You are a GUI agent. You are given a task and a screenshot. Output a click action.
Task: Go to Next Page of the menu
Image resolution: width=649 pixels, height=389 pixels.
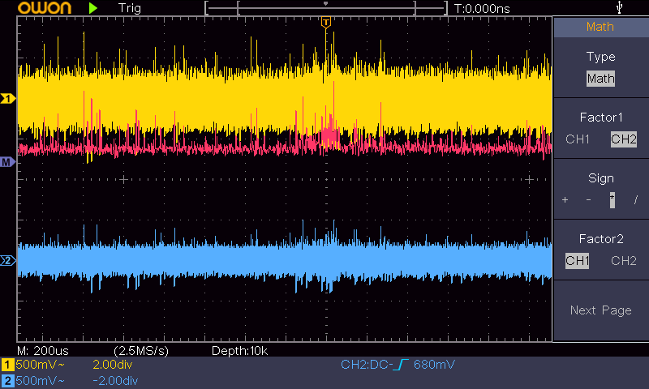(600, 310)
